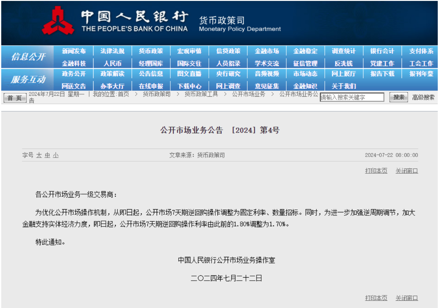Open the 公开市场业务 breadcrumb link
The image size is (438, 308).
249,94
